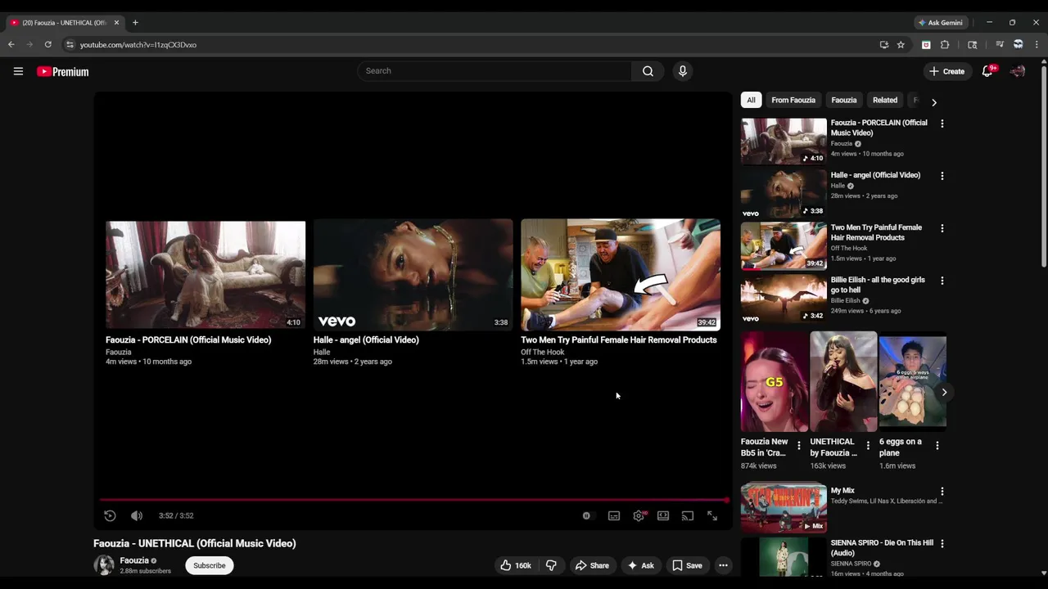This screenshot has width=1048, height=589.
Task: Open options menu for Halle angel sidebar video
Action: point(942,176)
